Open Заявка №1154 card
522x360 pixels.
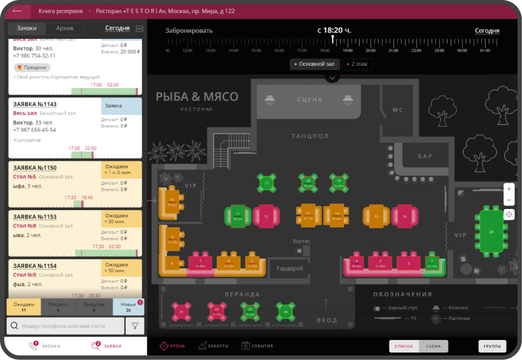pyautogui.click(x=75, y=278)
